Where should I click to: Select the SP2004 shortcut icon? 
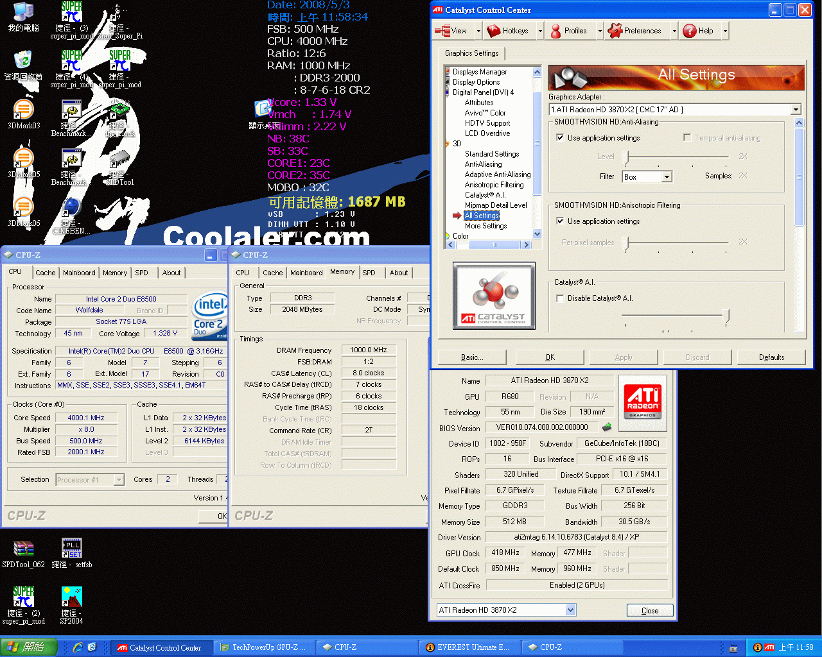(71, 606)
